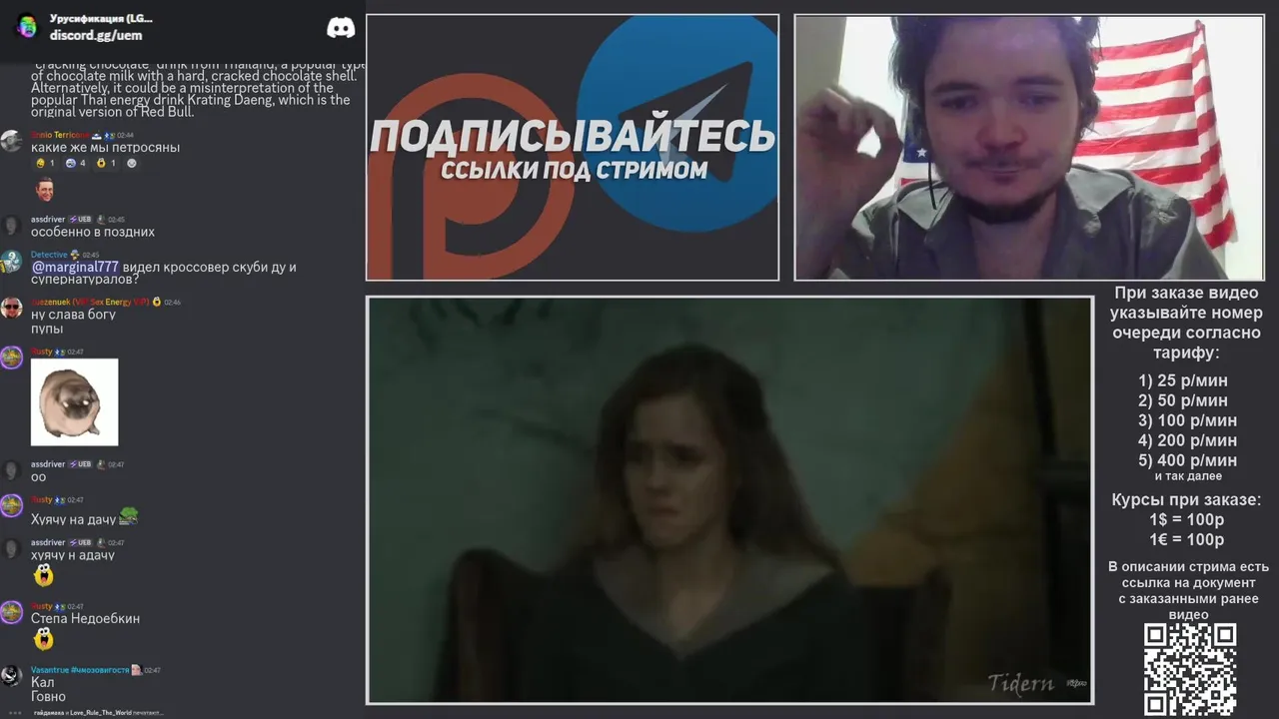The width and height of the screenshot is (1279, 719).
Task: Click the '5) 400 р/мин' tariff line
Action: [1187, 460]
